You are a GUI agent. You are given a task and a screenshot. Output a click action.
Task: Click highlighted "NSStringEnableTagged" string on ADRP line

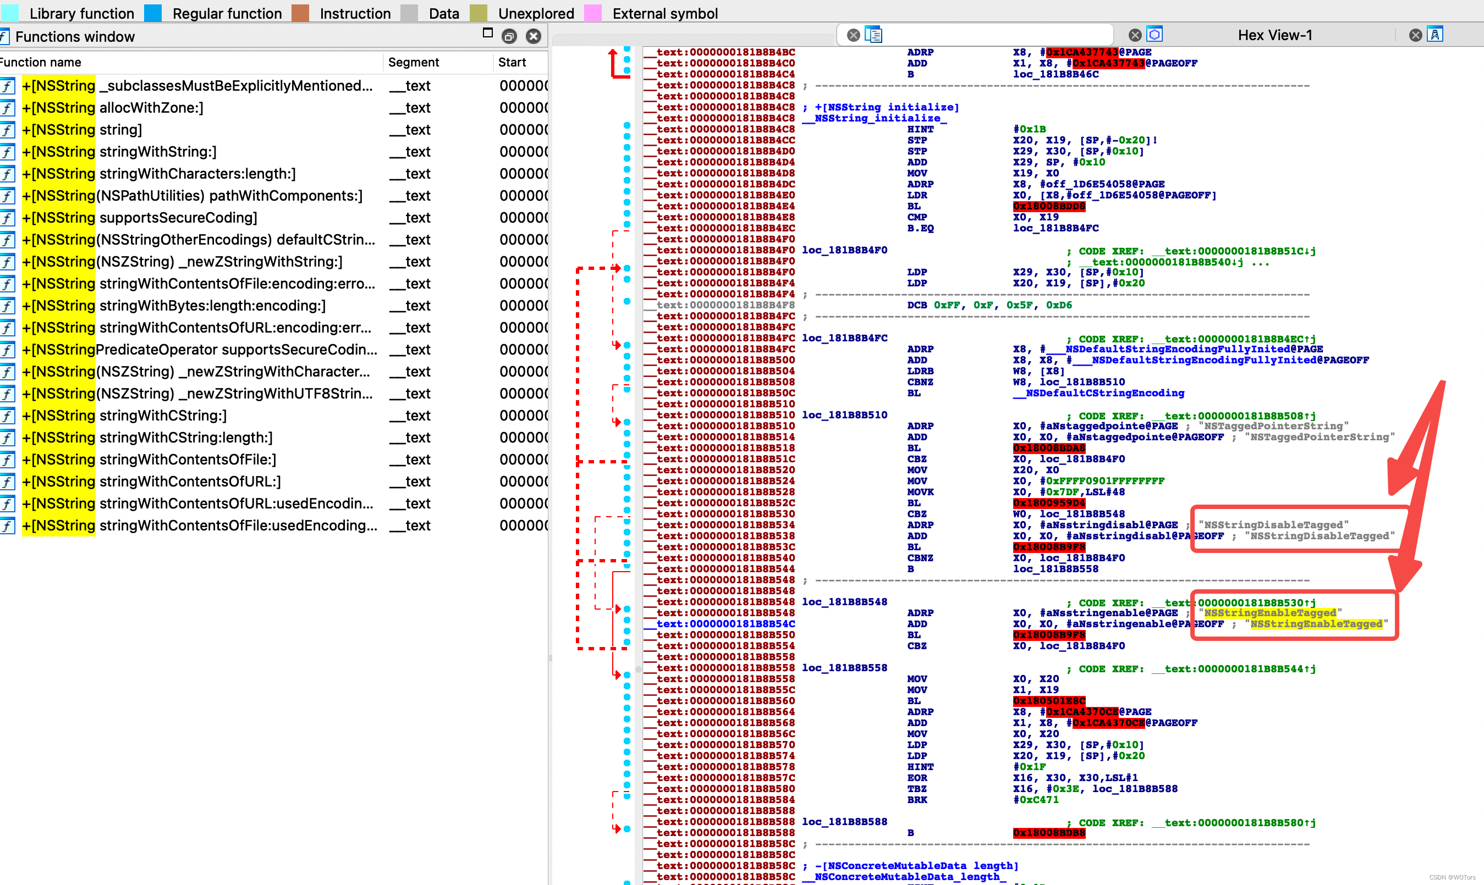tap(1270, 613)
